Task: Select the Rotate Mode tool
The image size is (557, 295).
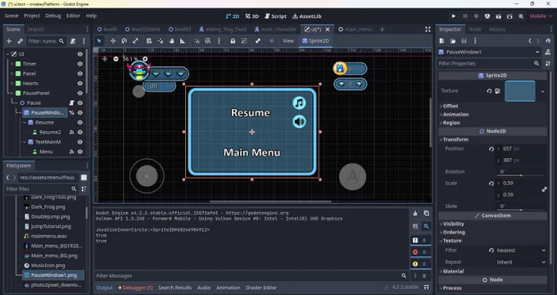Action: [124, 41]
